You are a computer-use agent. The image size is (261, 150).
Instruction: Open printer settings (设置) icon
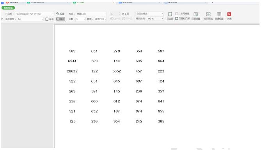pos(60,14)
